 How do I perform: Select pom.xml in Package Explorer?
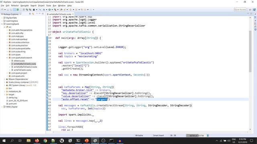click(12, 104)
